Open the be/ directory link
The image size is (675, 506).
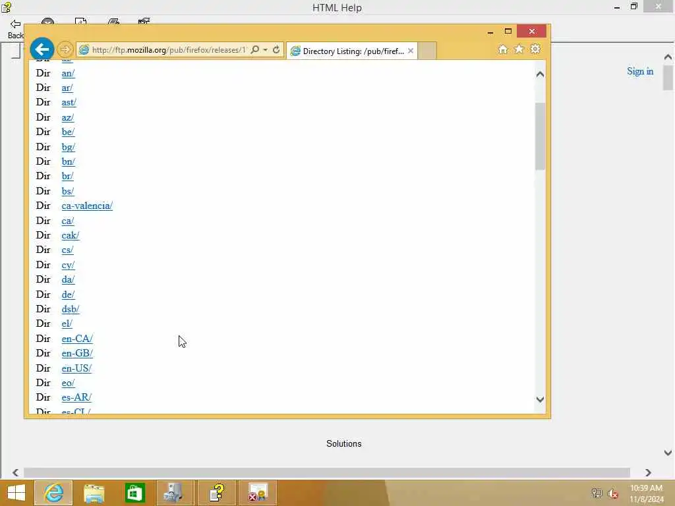[x=68, y=132]
